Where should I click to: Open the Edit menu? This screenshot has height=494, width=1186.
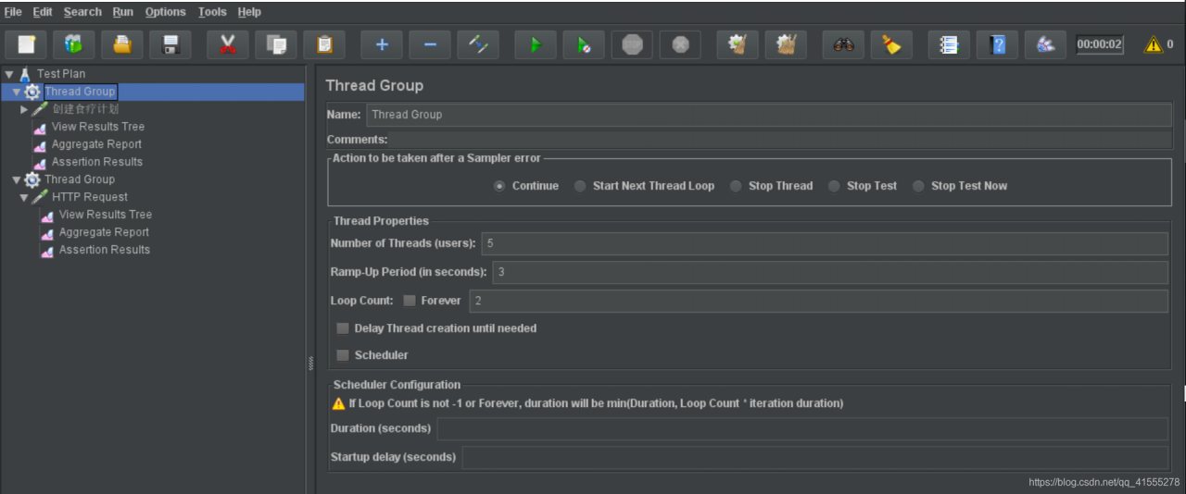(43, 12)
